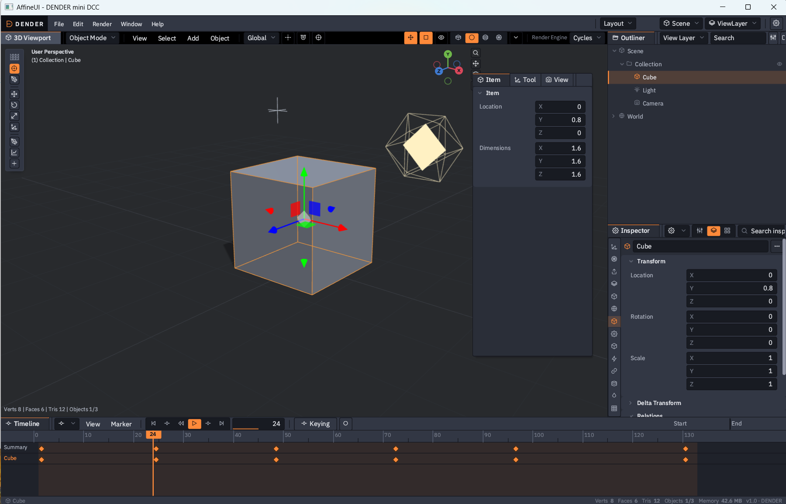Click the Cube options three-dot button
The width and height of the screenshot is (786, 504).
click(x=777, y=246)
